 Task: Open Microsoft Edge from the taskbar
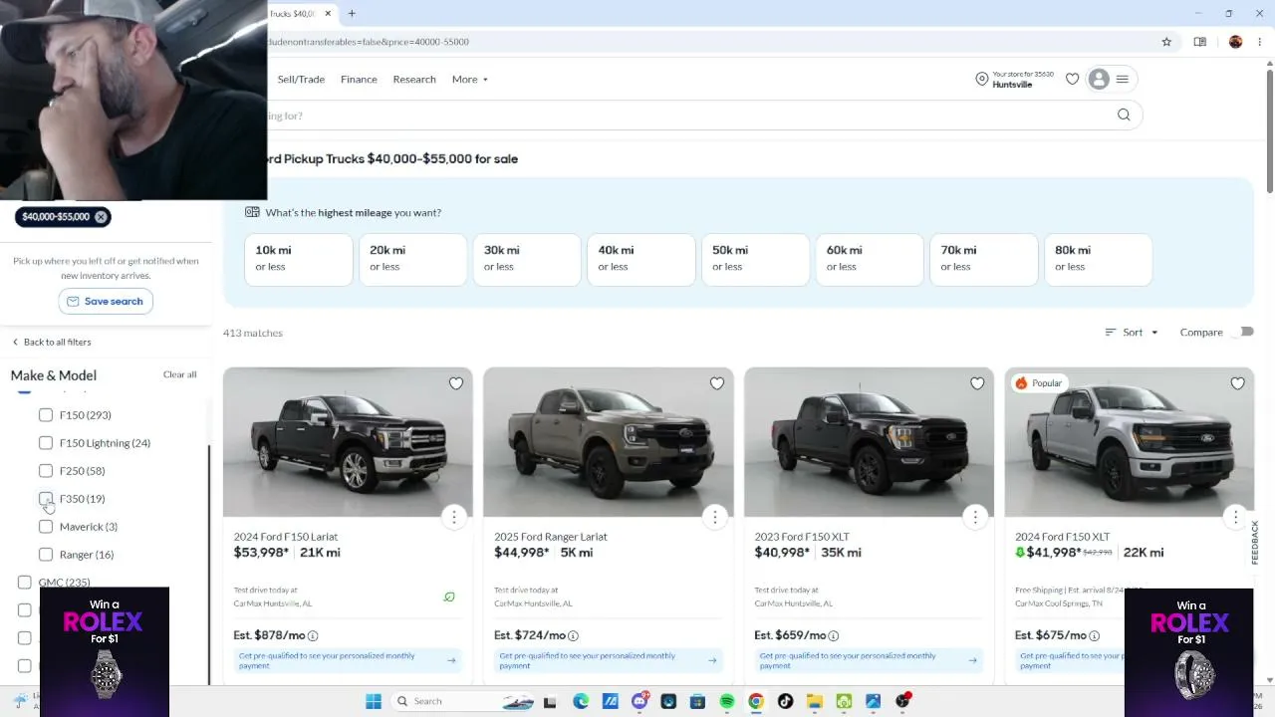(581, 701)
